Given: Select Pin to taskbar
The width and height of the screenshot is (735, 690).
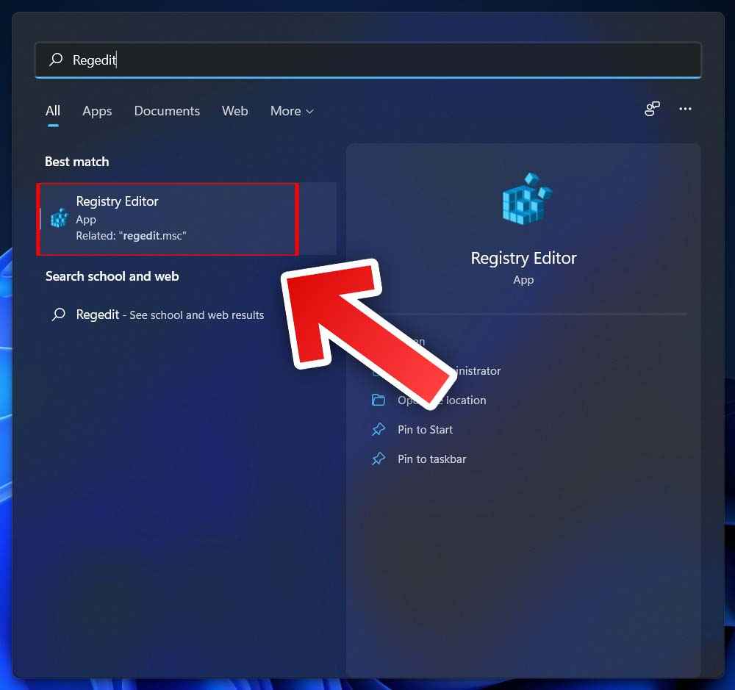Looking at the screenshot, I should (x=431, y=459).
